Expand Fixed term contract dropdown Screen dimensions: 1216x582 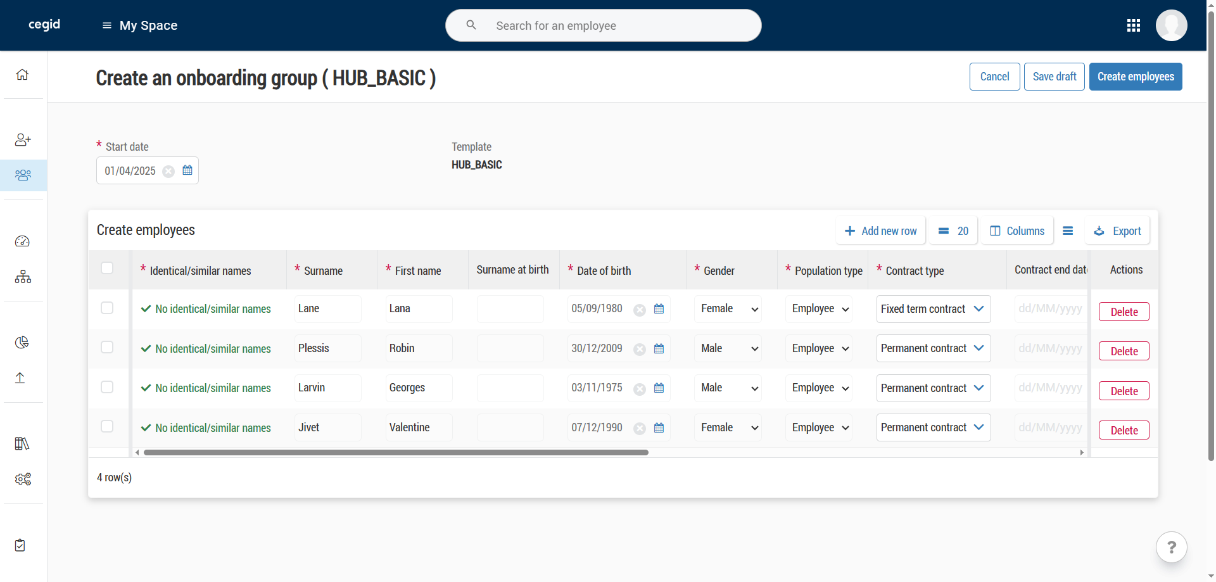click(x=934, y=309)
